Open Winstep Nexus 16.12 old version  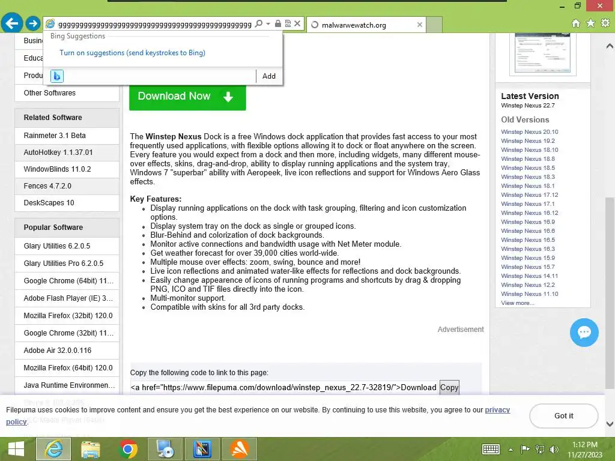[530, 213]
